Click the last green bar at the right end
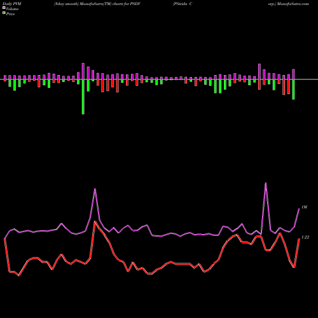 tap(293, 90)
